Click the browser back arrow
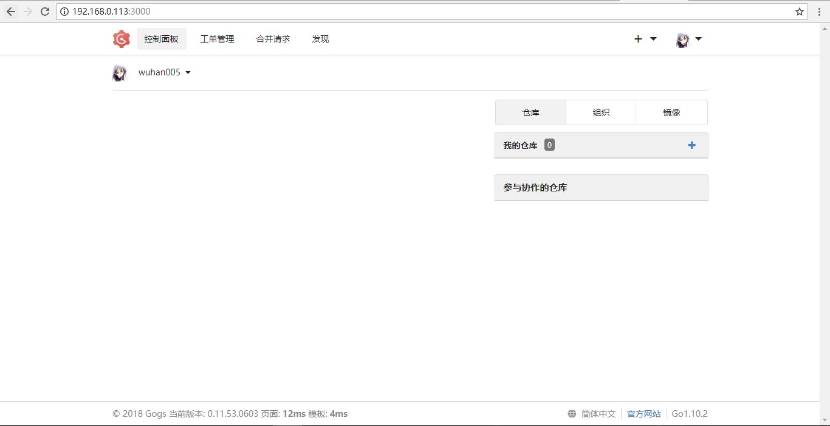 point(11,12)
